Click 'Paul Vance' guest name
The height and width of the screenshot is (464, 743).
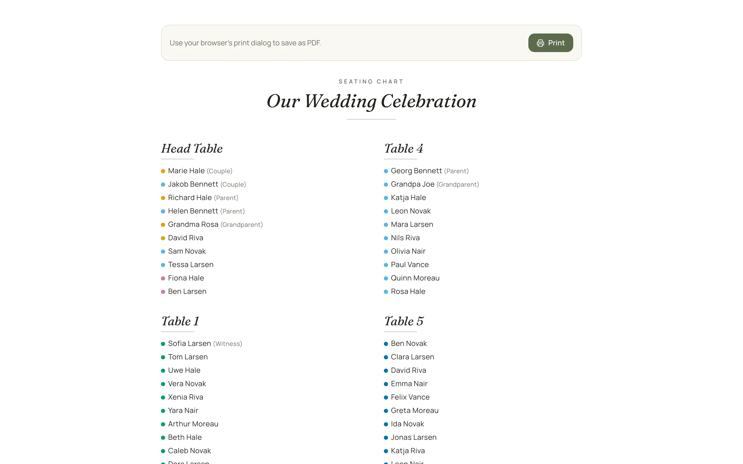pyautogui.click(x=410, y=265)
